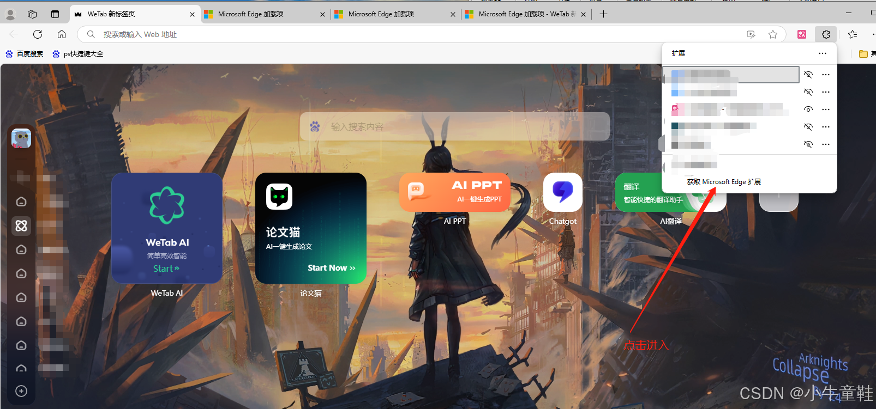
Task: Open ps快捷键大全 bookmark
Action: [77, 54]
